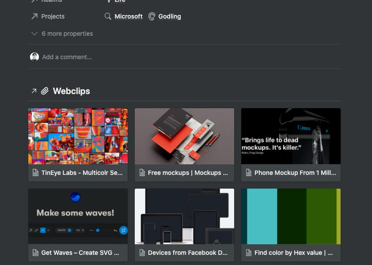Select the Projects property label
Image resolution: width=372 pixels, height=265 pixels.
53,16
